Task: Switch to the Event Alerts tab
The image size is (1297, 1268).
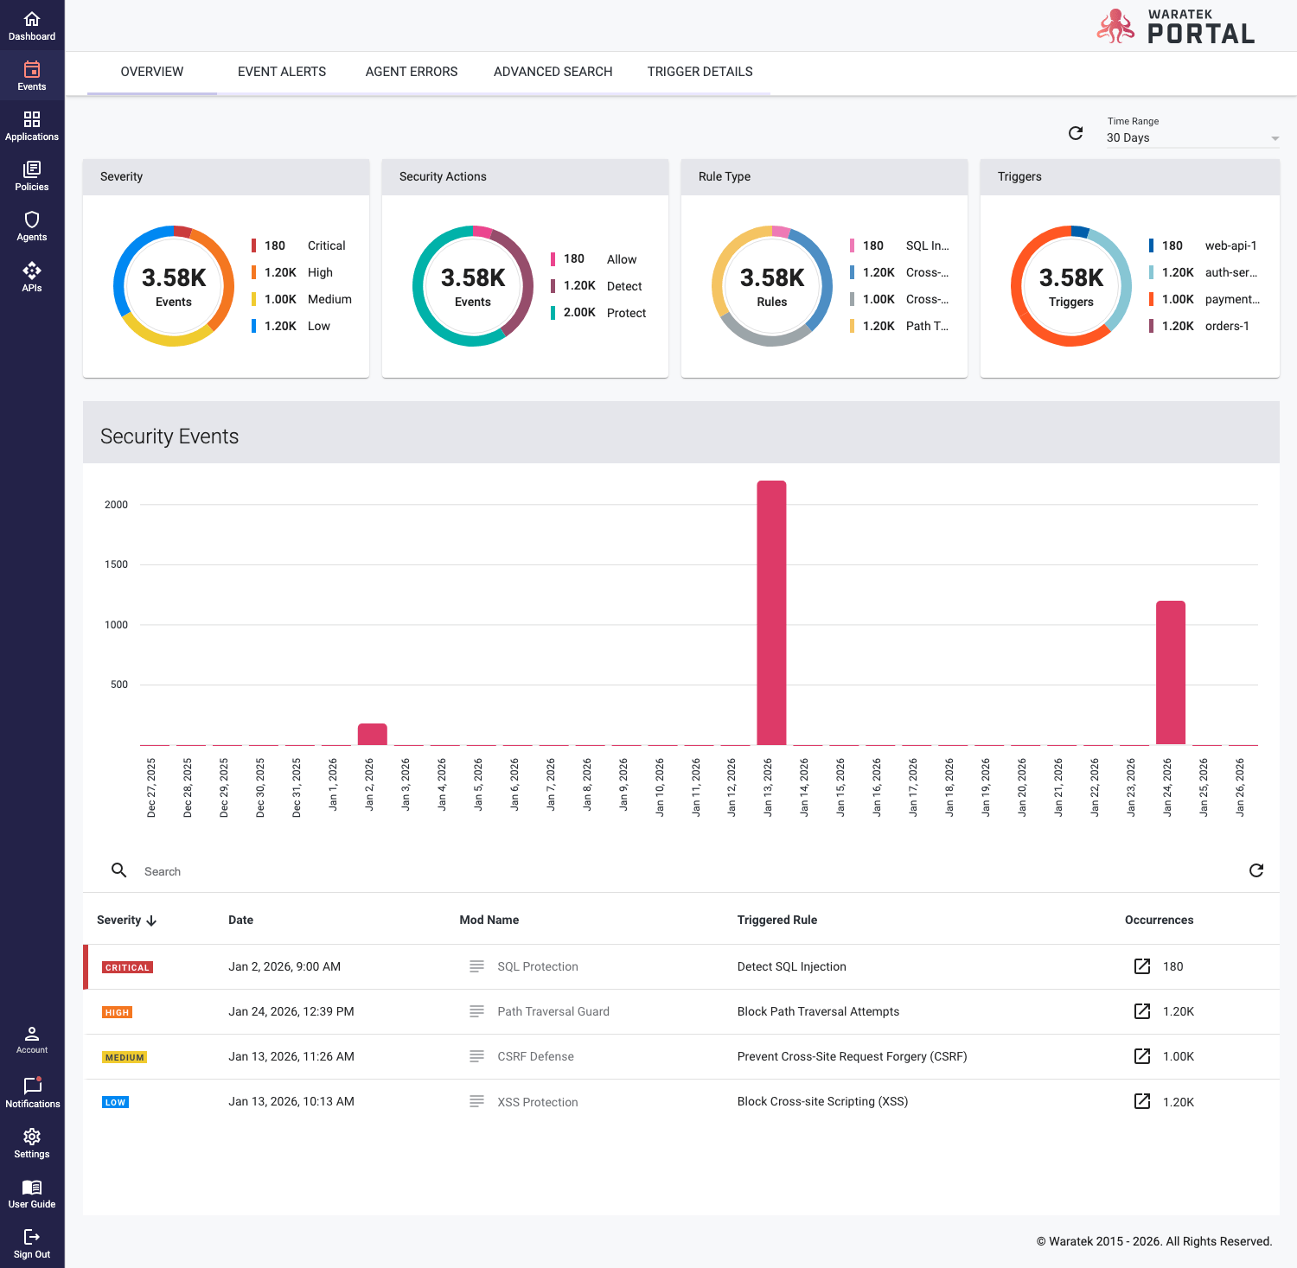Action: click(x=282, y=72)
